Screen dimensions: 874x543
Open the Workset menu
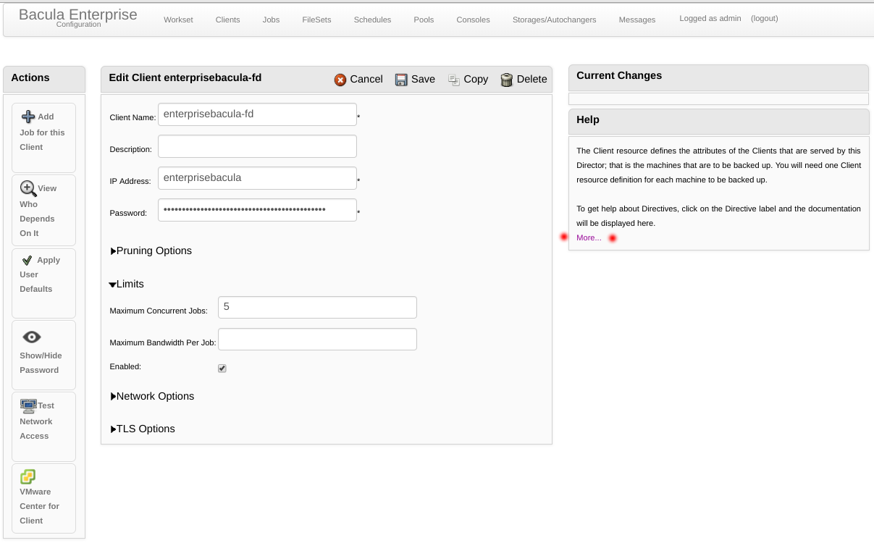tap(178, 20)
